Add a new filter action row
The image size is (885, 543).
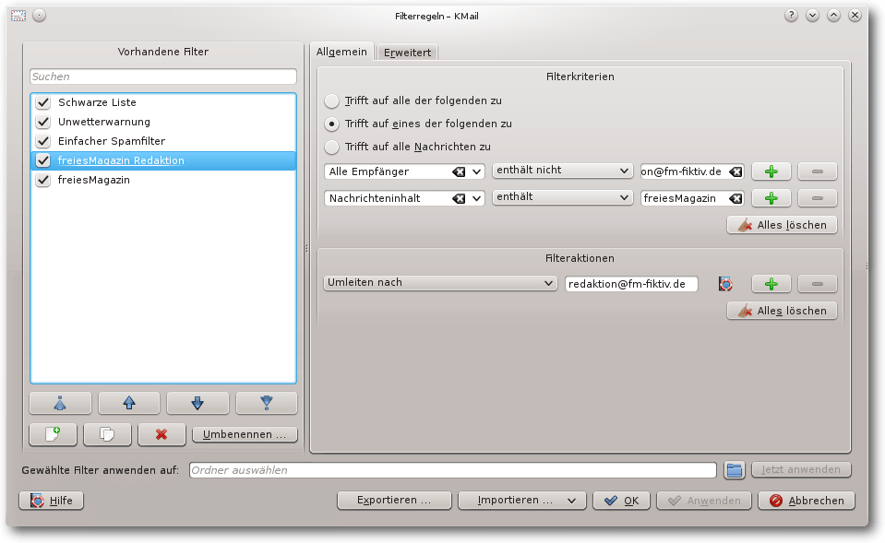point(771,284)
